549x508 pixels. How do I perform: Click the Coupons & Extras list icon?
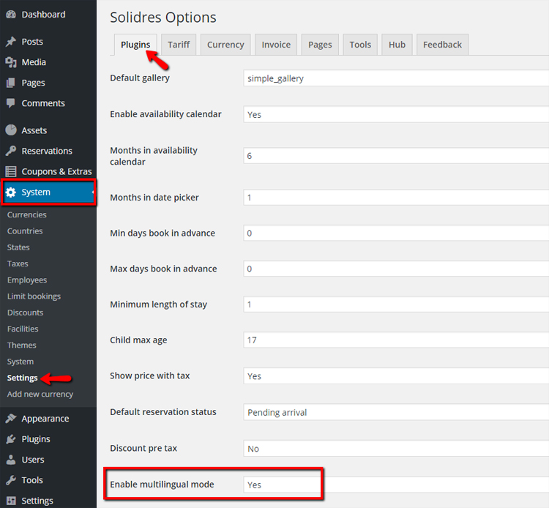click(11, 171)
